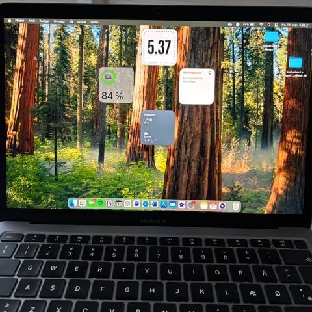312x312 pixels.
Task: Open the Hjelp menu
Action: [x=94, y=22]
